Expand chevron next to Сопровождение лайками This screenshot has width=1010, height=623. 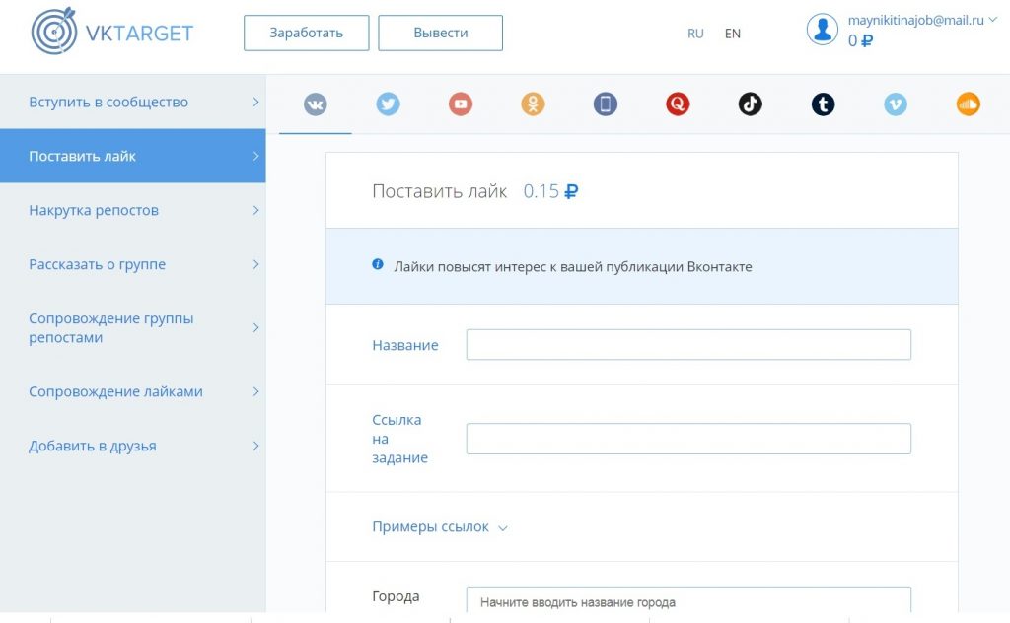[x=255, y=391]
